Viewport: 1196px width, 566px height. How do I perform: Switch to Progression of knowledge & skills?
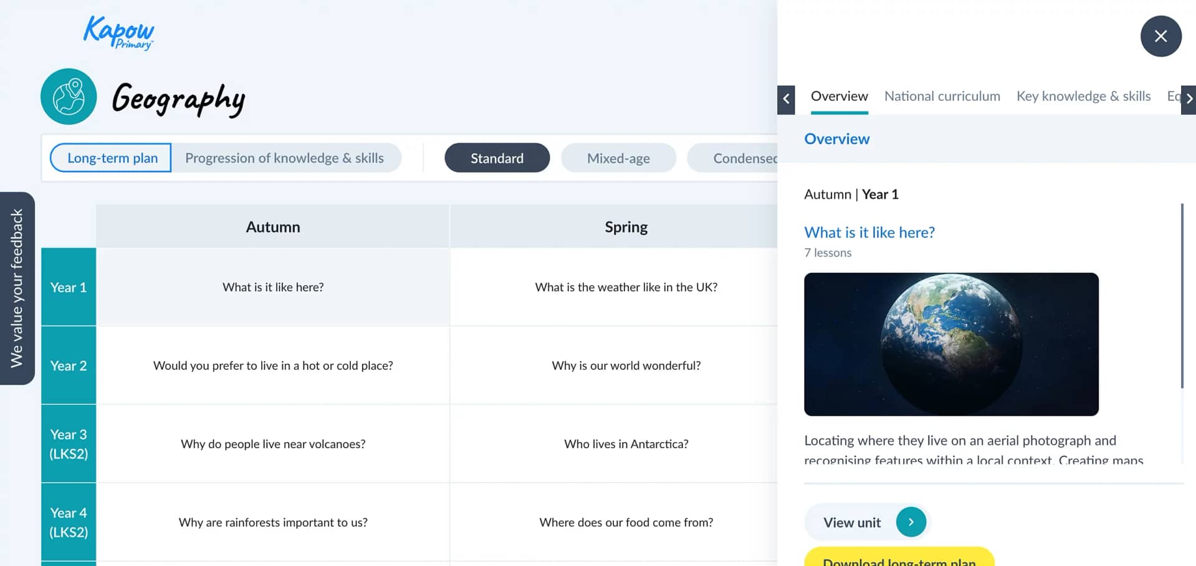pos(284,158)
